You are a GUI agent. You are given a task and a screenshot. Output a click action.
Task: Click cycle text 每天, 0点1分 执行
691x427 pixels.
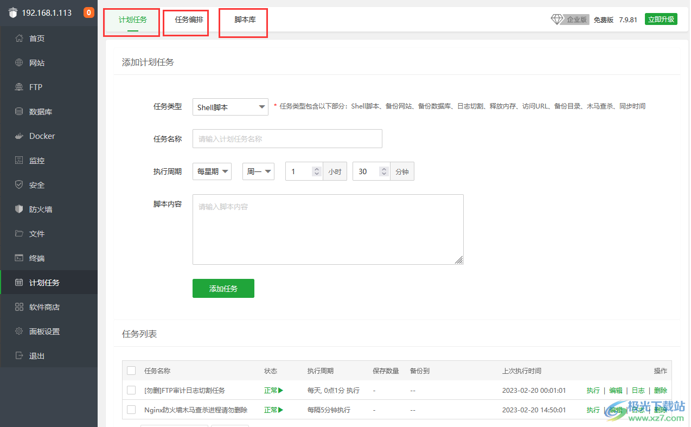coord(334,391)
